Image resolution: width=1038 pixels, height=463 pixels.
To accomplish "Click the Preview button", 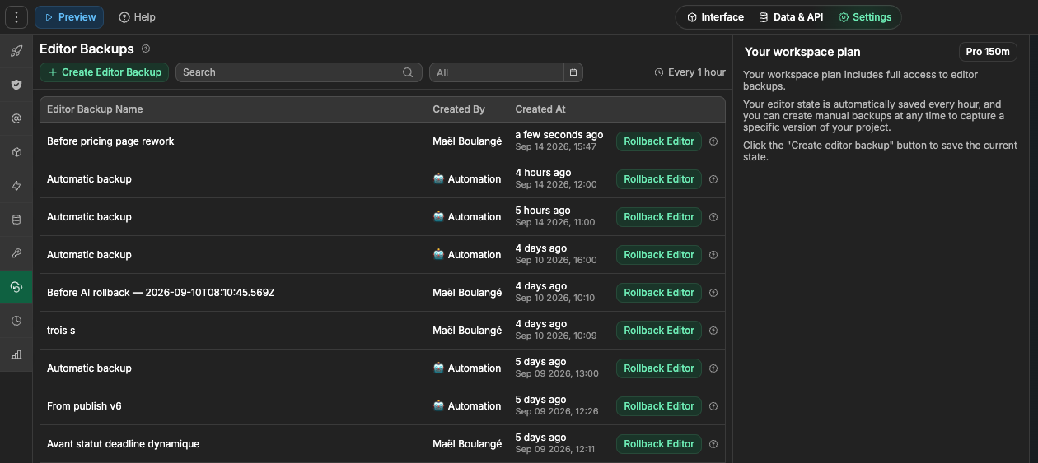I will click(69, 17).
